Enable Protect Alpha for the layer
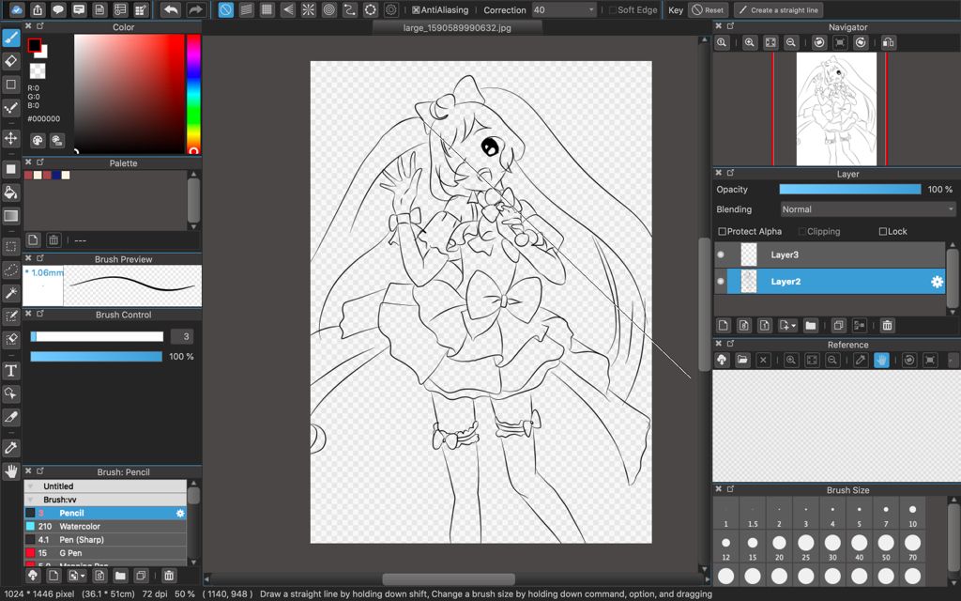This screenshot has width=961, height=601. click(x=722, y=231)
